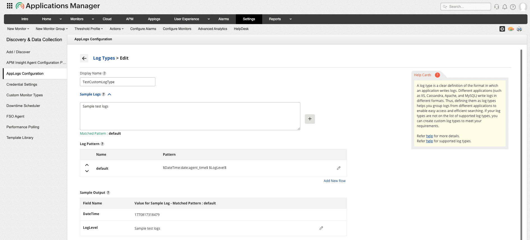Expand the Threshold Profile dropdown
This screenshot has width=530, height=240.
(x=89, y=29)
